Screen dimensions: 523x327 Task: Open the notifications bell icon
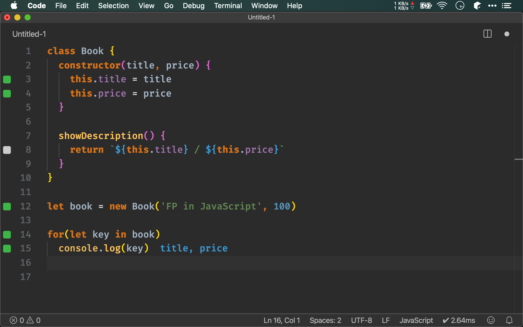point(509,320)
